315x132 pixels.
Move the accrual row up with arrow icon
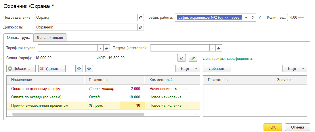[x=79, y=68]
